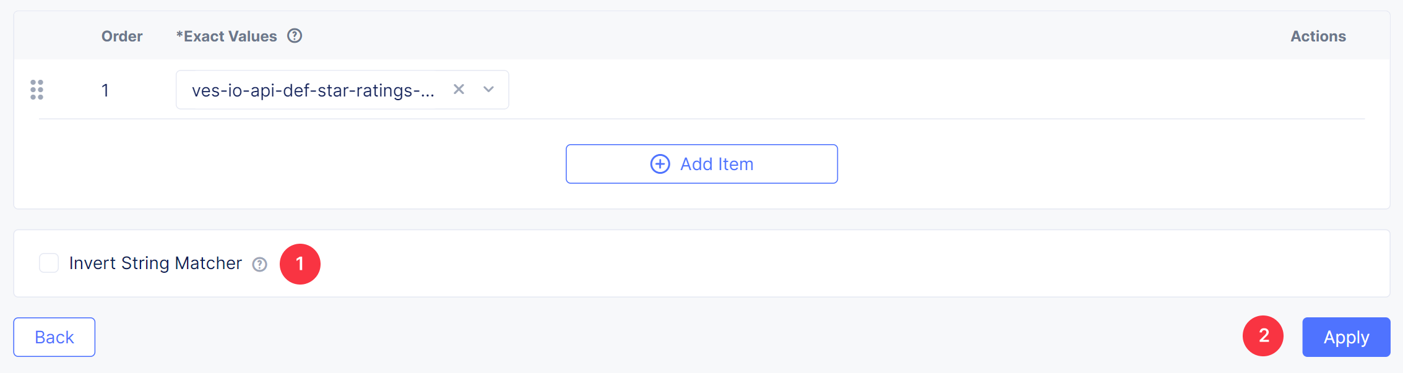Open the ves-io-api-def-star-ratings combo box

(x=313, y=90)
